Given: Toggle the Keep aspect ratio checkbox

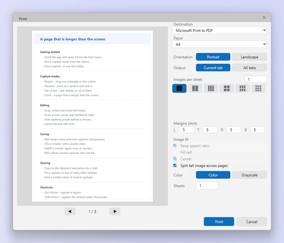Looking at the screenshot, I should tap(175, 146).
